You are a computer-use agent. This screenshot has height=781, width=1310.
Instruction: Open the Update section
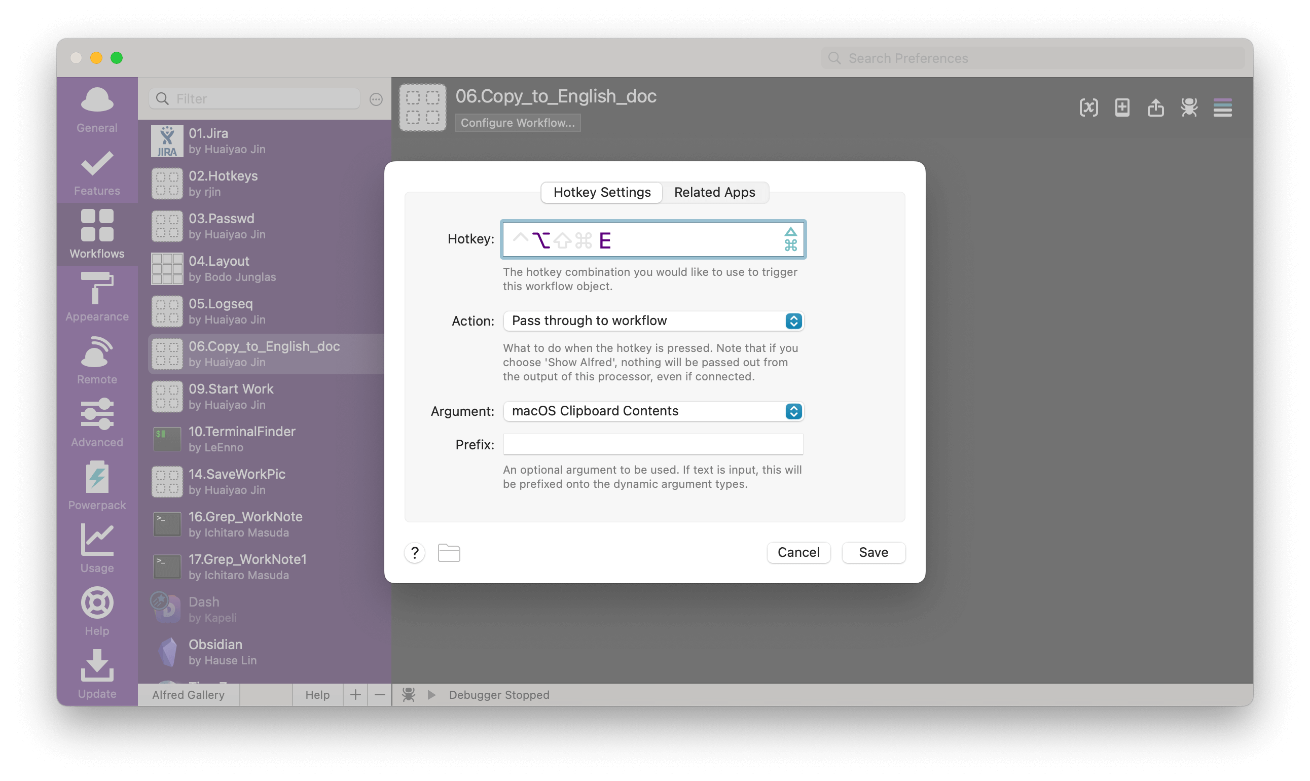[97, 674]
